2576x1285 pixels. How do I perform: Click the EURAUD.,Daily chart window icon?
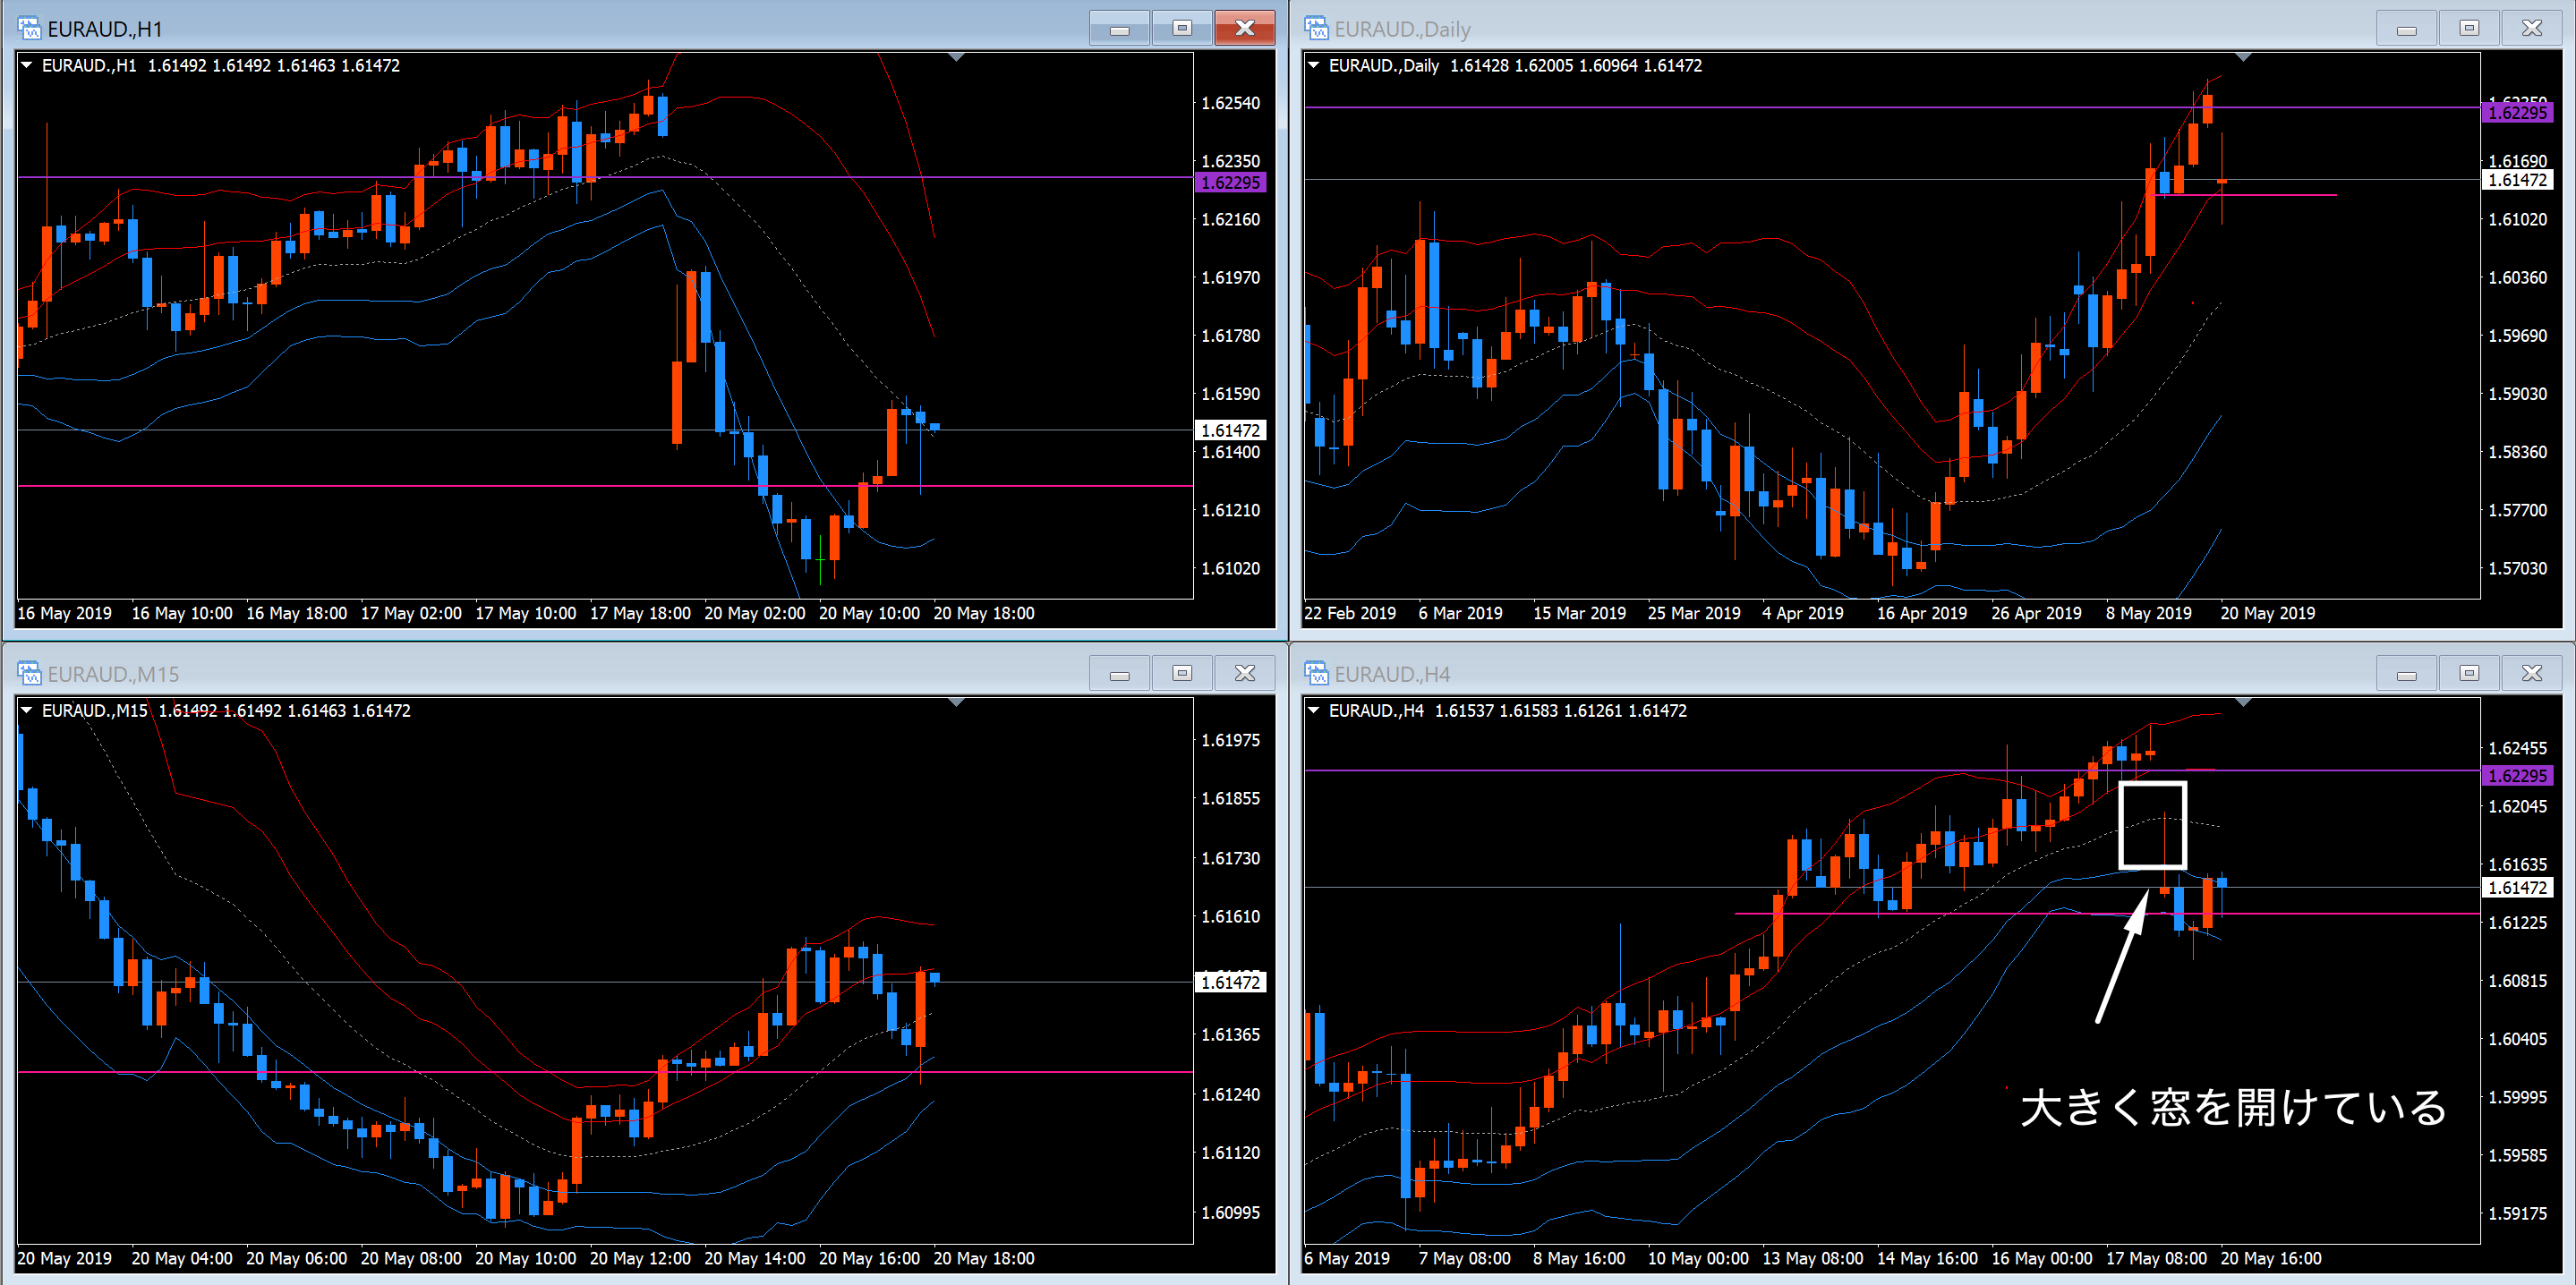[1316, 28]
